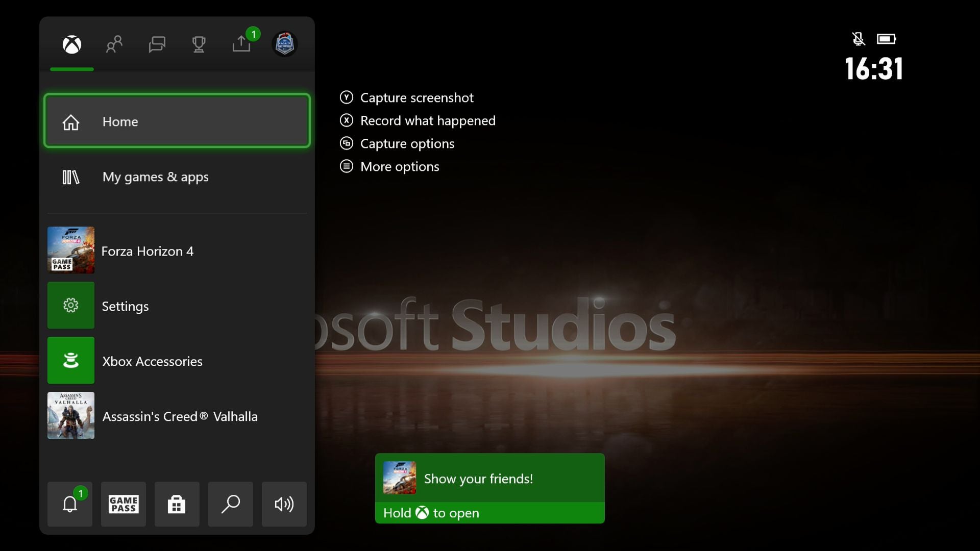This screenshot has height=551, width=980.
Task: Click the Show your friends notification
Action: coord(489,488)
